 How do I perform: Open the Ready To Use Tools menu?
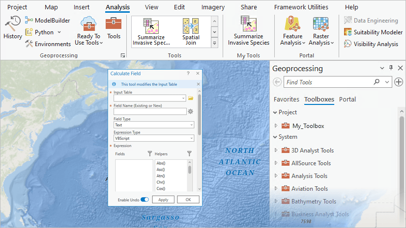89,30
